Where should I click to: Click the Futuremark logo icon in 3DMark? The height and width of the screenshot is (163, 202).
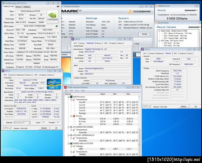pyautogui.click(x=130, y=12)
